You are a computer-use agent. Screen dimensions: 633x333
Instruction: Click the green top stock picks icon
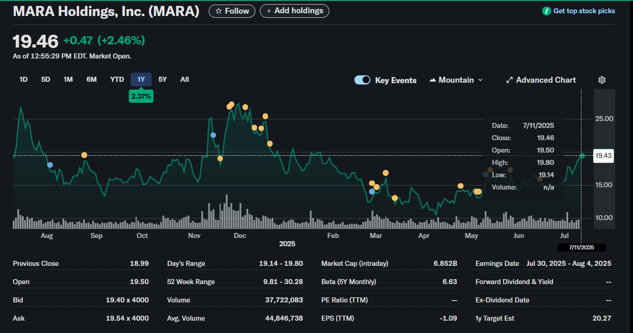[546, 11]
